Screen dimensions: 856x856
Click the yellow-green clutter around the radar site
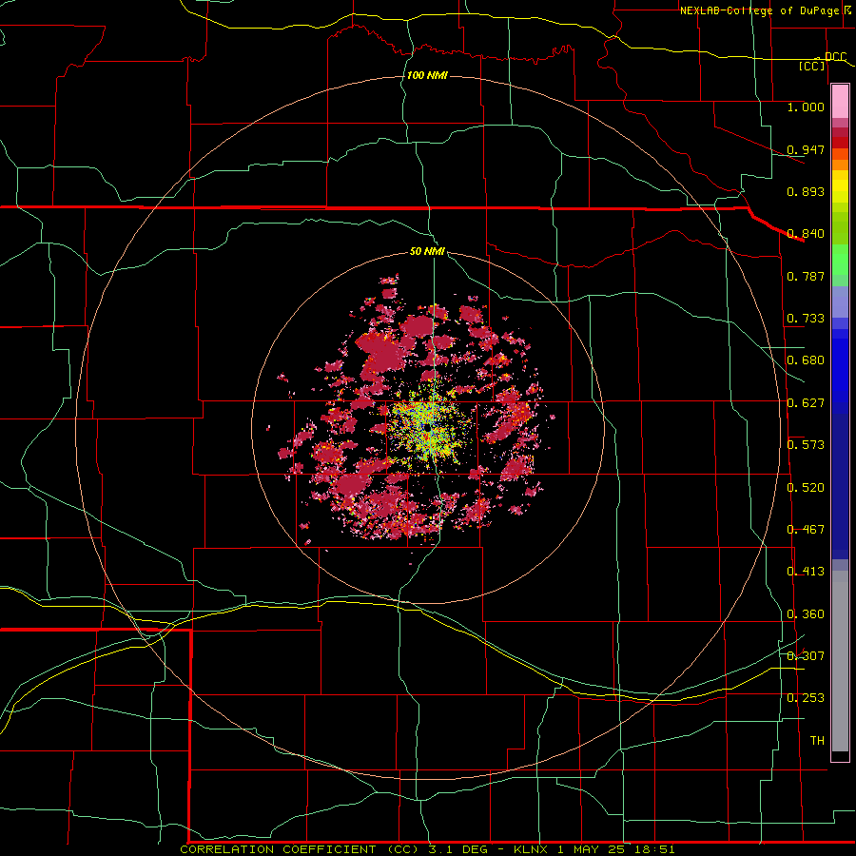tap(427, 429)
